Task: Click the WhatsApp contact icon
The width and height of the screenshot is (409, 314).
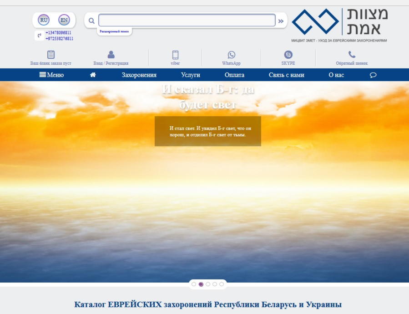Action: point(232,55)
